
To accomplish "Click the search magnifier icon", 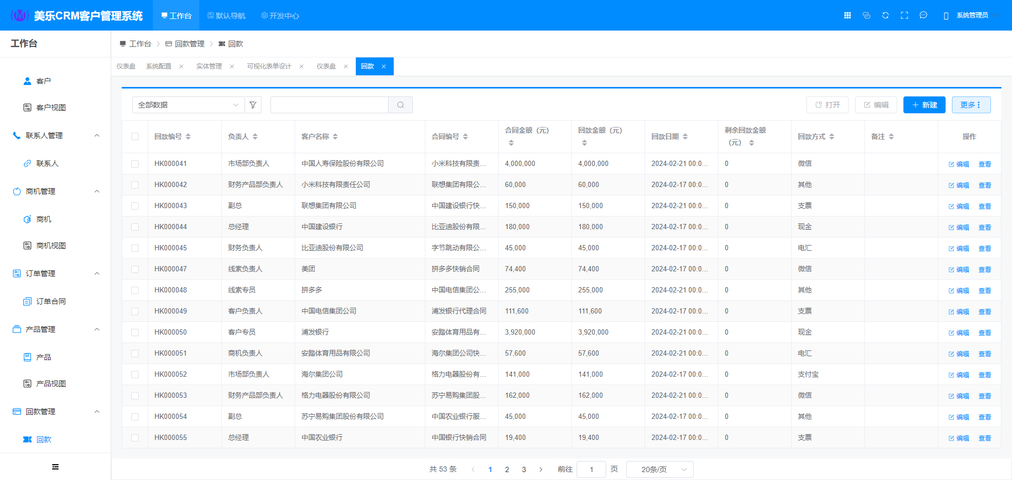I will pos(401,105).
